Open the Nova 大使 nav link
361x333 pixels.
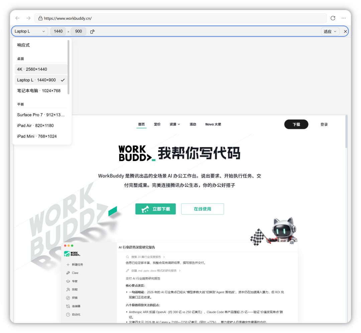pos(213,124)
